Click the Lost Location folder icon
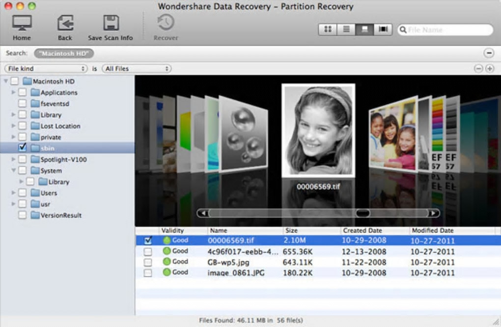The width and height of the screenshot is (501, 327). point(35,126)
